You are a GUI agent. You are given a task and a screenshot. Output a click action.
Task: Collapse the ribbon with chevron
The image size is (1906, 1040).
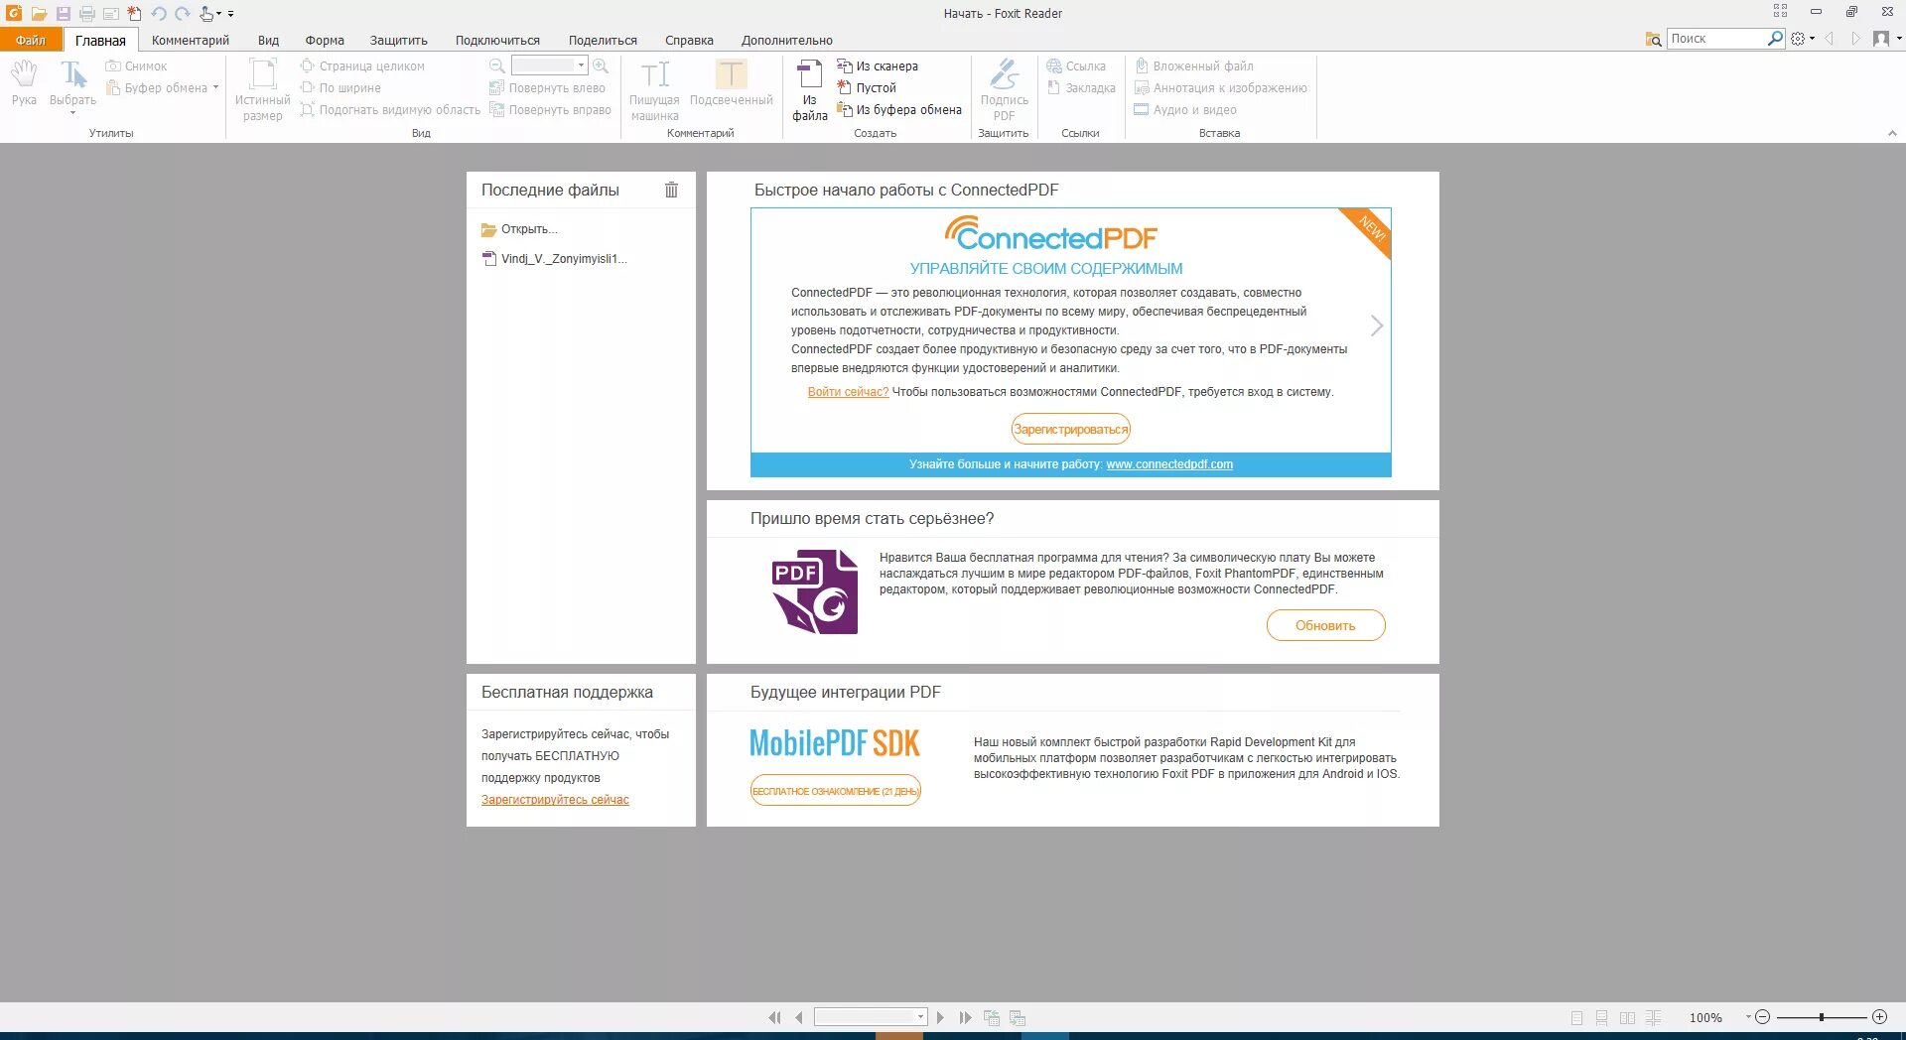pos(1892,133)
